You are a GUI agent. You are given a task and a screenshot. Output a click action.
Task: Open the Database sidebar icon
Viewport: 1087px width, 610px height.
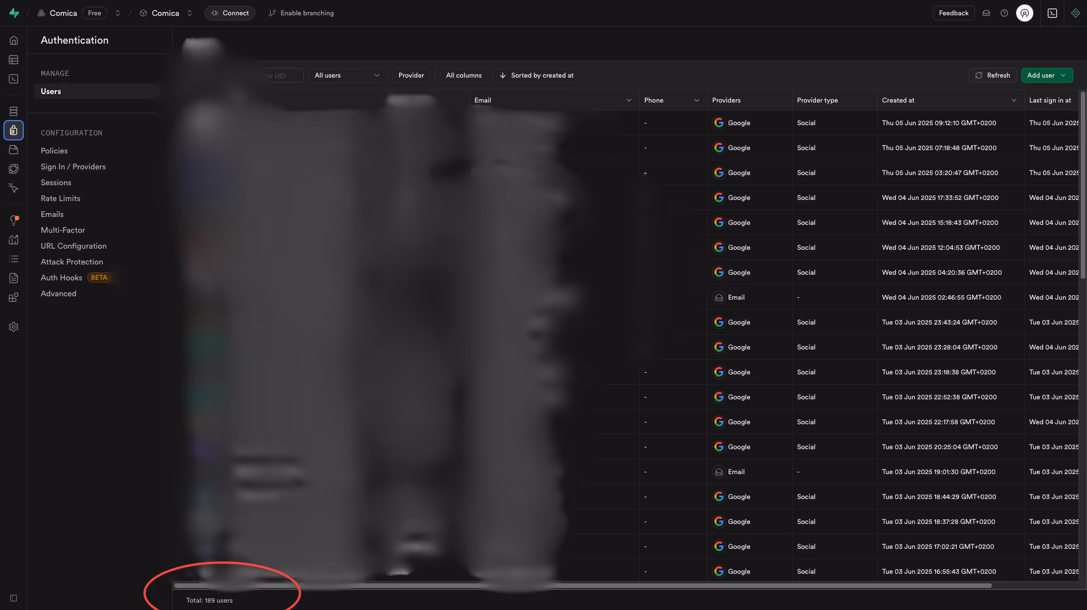(x=14, y=111)
